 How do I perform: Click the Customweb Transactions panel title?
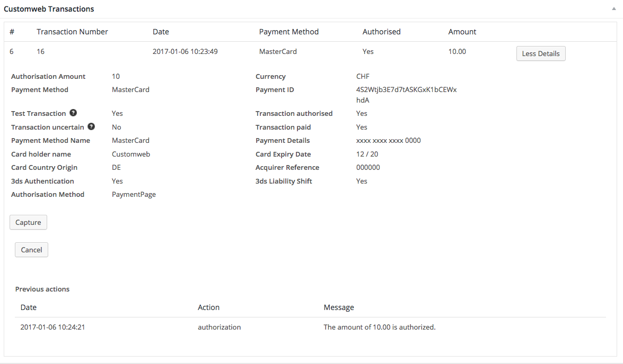(x=49, y=9)
